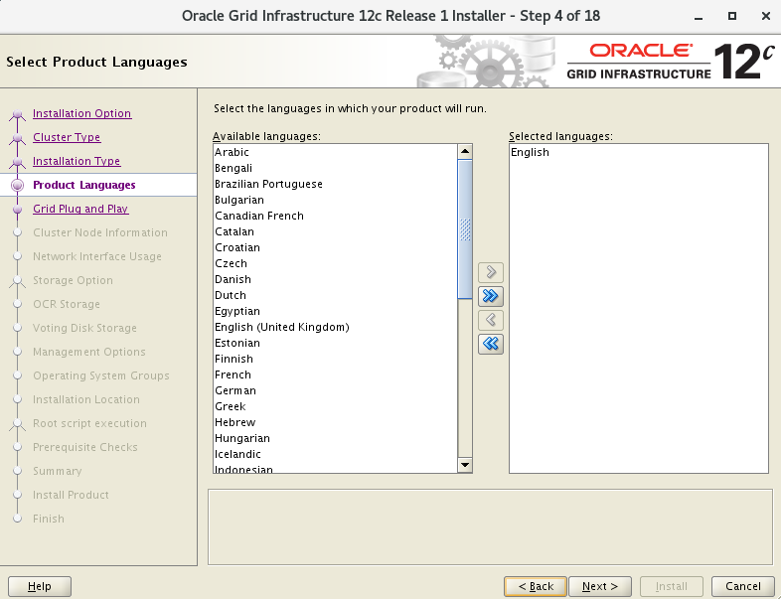Click the single right arrow add button

tap(490, 272)
